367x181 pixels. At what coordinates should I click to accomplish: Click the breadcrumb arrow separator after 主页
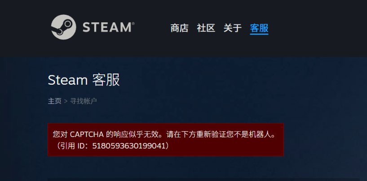(66, 101)
